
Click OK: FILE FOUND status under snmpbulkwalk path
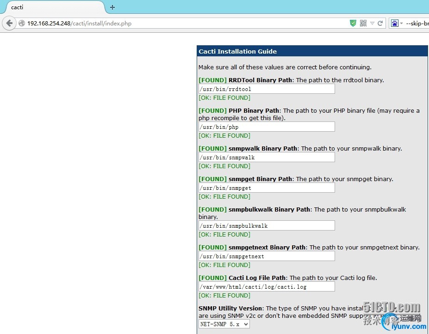pyautogui.click(x=224, y=235)
